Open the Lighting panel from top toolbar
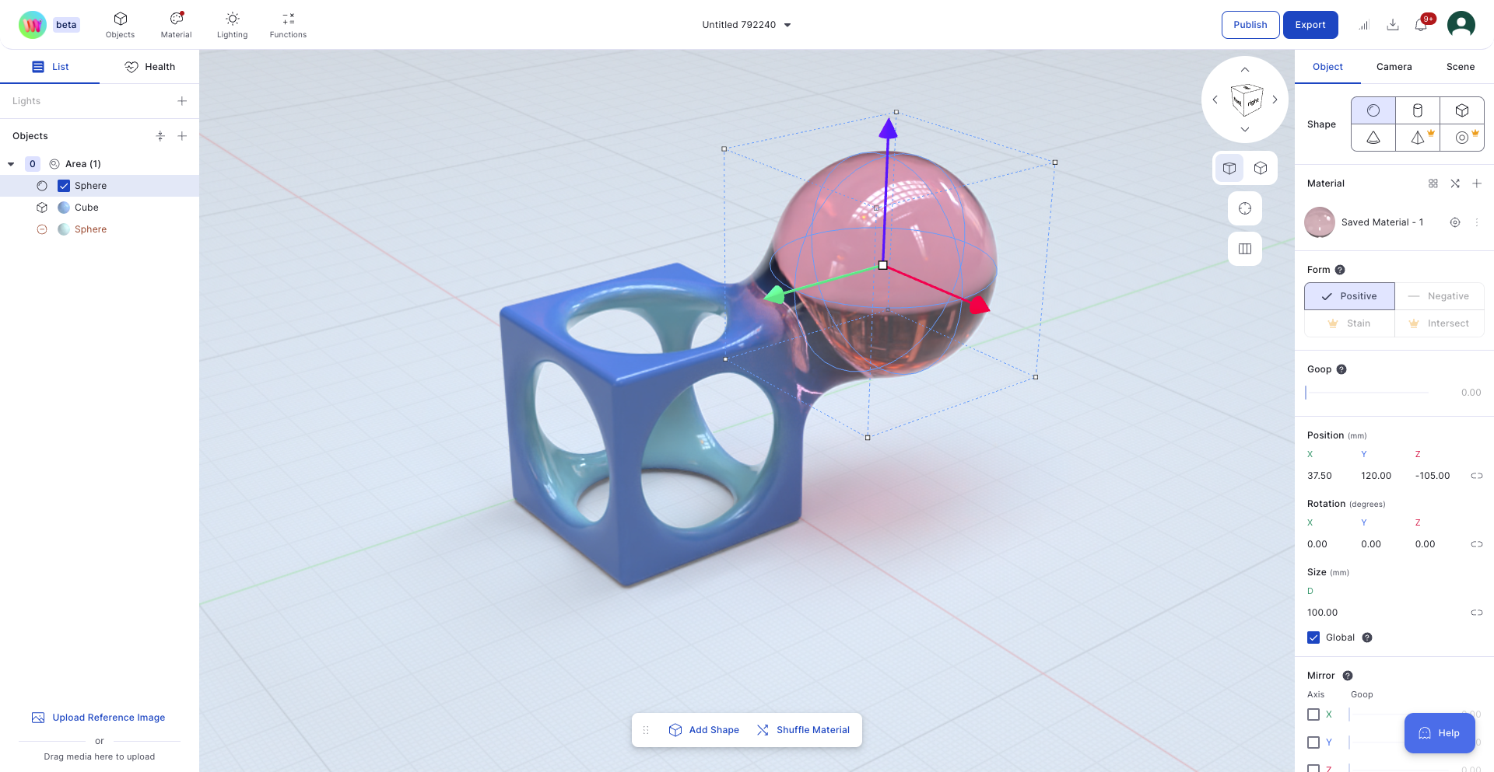The image size is (1494, 772). pos(232,24)
